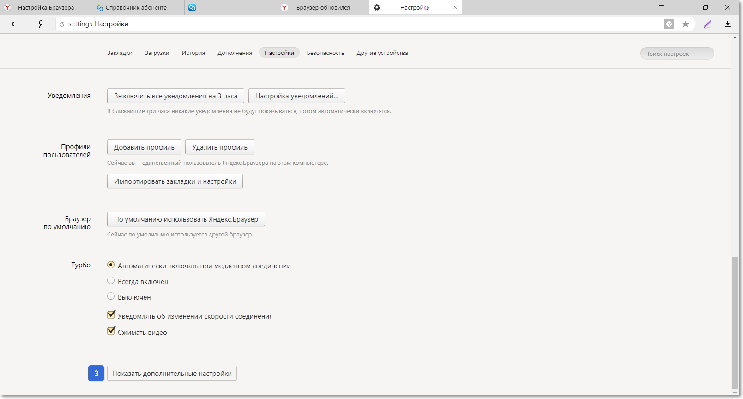The height and width of the screenshot is (399, 743).
Task: Open a new tab with the plus icon
Action: click(x=469, y=7)
